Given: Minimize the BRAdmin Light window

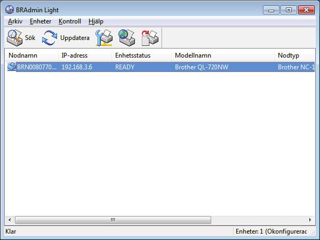Looking at the screenshot, I should (271, 10).
